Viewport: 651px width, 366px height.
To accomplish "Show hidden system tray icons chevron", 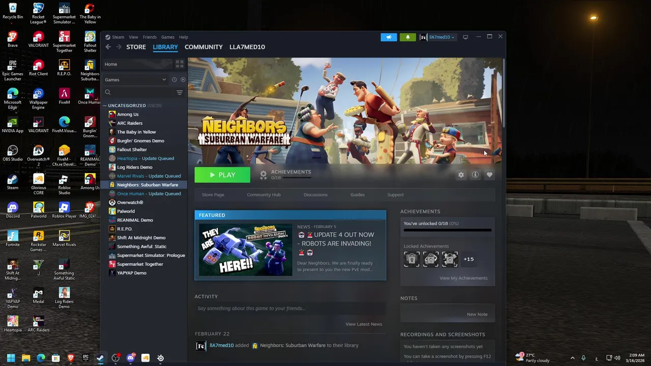I will [x=572, y=358].
